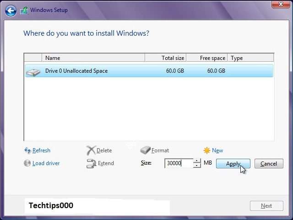Click the Extend partition icon
This screenshot has width=293, height=220.
(x=91, y=163)
